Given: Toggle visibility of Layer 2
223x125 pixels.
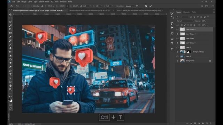Looking at the screenshot, I should (x=177, y=47).
